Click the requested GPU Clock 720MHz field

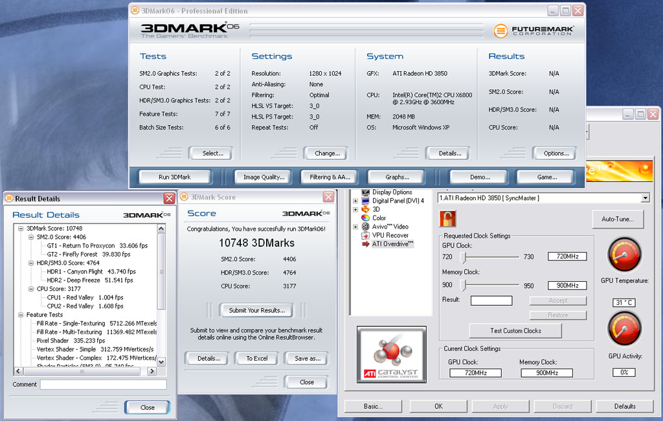(x=567, y=256)
